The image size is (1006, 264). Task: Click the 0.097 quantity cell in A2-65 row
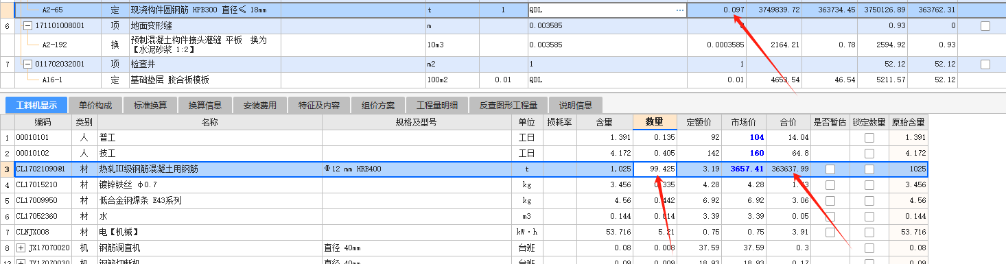(x=716, y=10)
